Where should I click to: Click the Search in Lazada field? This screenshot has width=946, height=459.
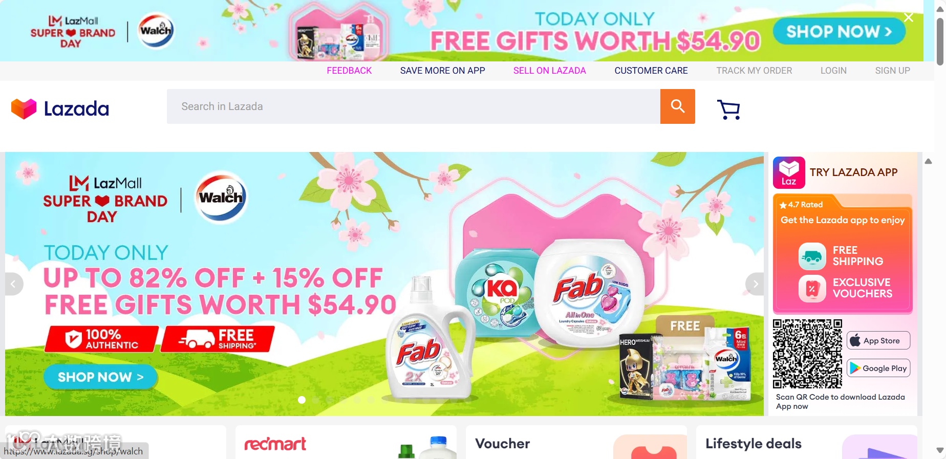coord(414,106)
